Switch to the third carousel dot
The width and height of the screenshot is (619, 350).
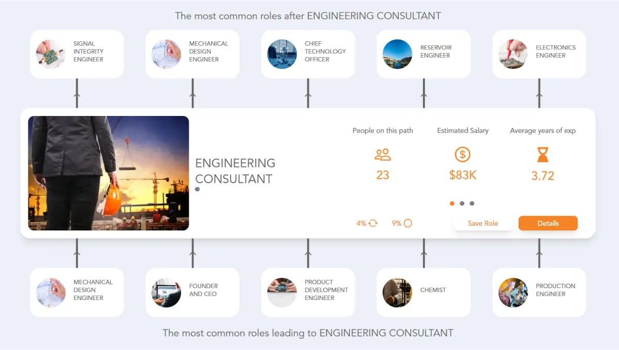[x=472, y=204]
